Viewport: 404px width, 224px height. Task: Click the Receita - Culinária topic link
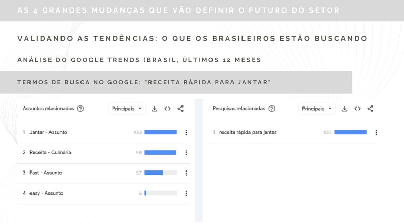(50, 153)
